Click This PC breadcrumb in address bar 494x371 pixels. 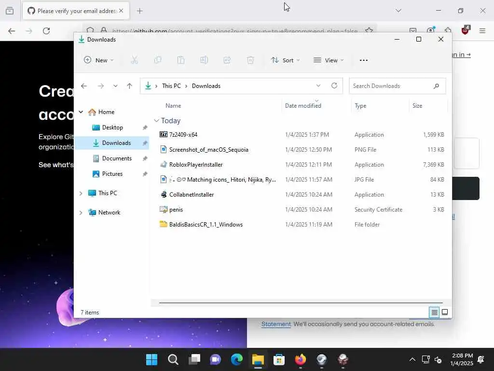click(171, 86)
